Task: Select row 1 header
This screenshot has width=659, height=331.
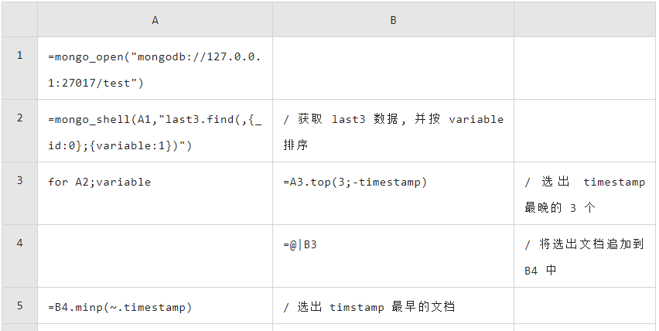Action: pos(19,68)
